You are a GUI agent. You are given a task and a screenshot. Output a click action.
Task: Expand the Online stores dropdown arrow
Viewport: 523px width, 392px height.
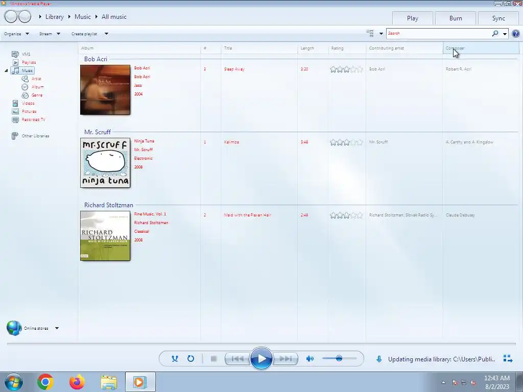pos(57,328)
